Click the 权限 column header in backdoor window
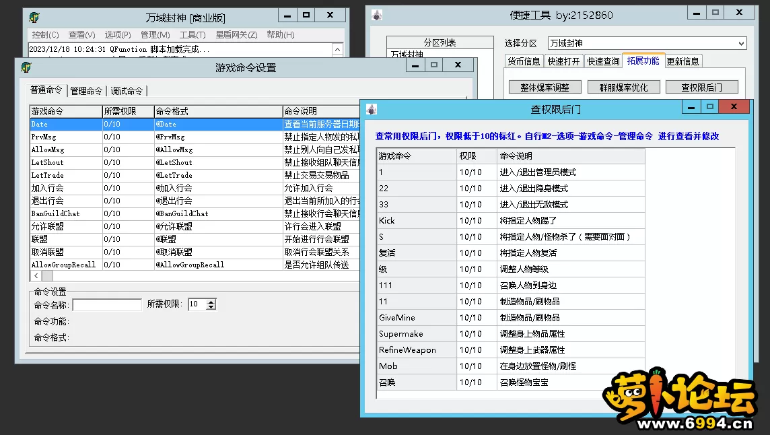770x435 pixels. click(477, 156)
